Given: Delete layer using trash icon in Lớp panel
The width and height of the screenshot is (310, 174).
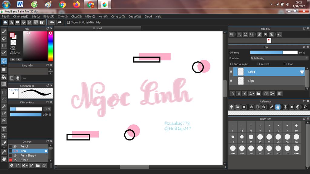Looking at the screenshot, I should [x=280, y=94].
